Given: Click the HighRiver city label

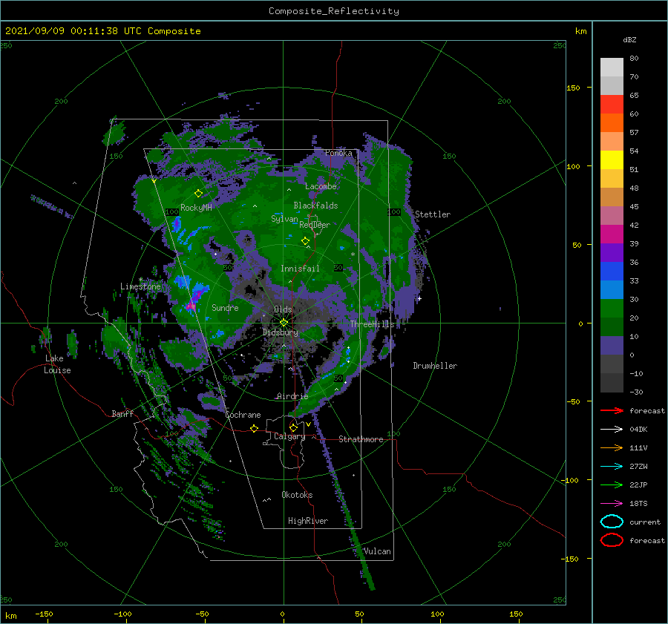Looking at the screenshot, I should (308, 521).
